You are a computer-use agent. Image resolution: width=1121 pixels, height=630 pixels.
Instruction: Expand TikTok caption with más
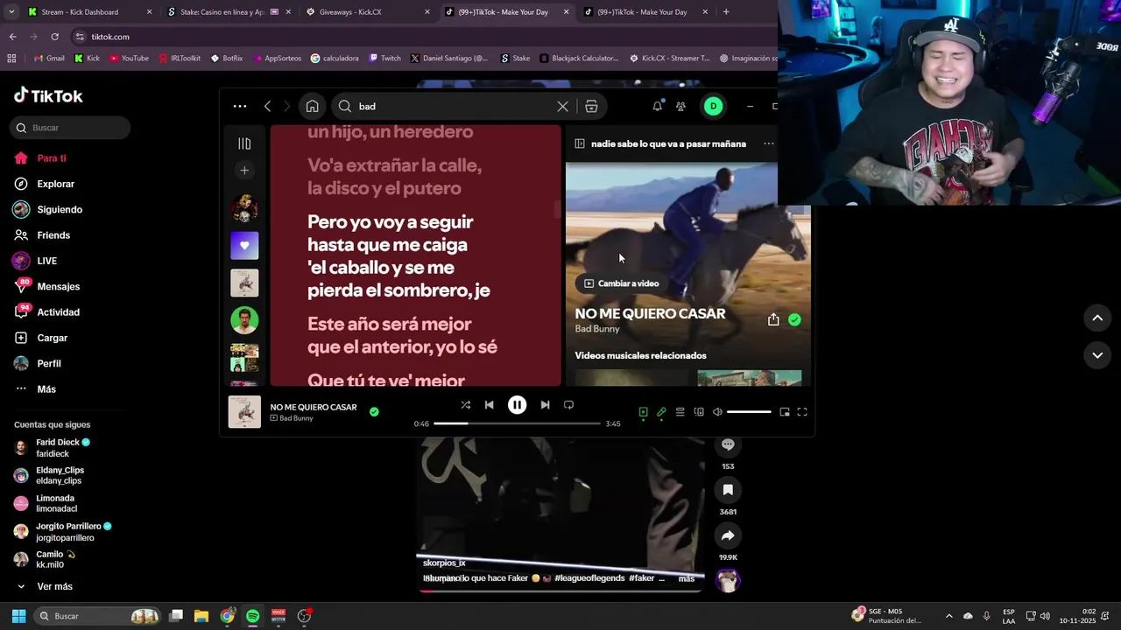tap(687, 579)
